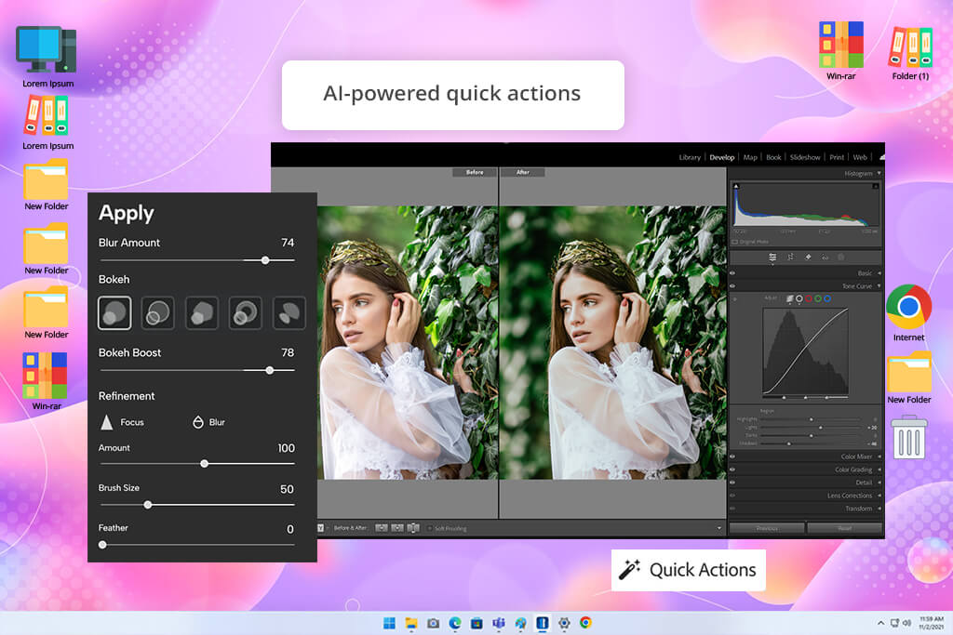The width and height of the screenshot is (953, 635).
Task: Choose the fifth Bokeh shape icon
Action: 289,313
